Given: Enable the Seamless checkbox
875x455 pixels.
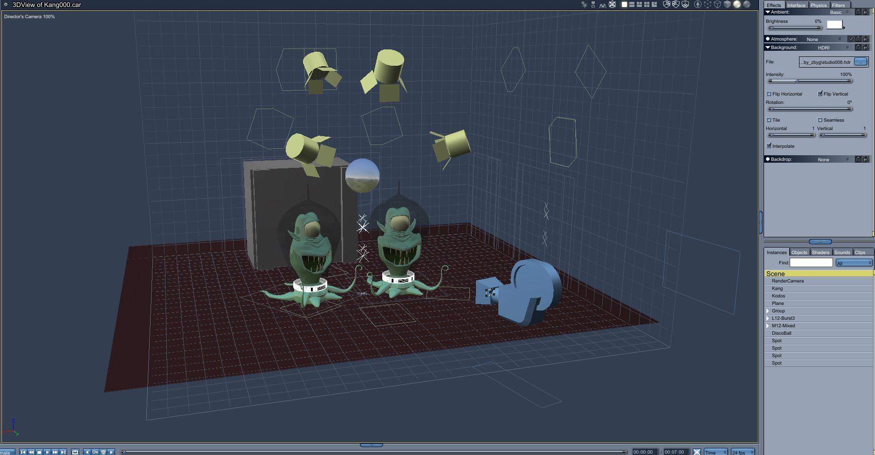Looking at the screenshot, I should pyautogui.click(x=820, y=120).
